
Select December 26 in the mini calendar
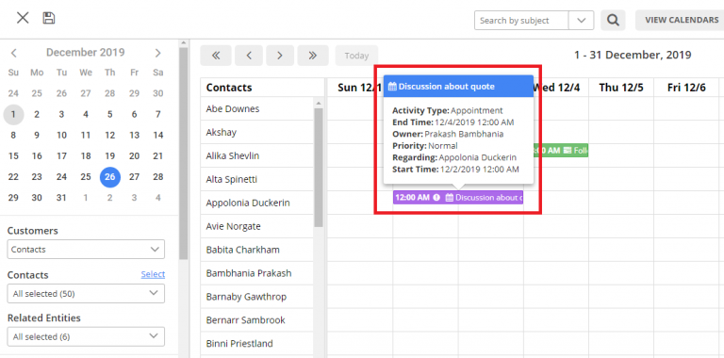(x=110, y=177)
